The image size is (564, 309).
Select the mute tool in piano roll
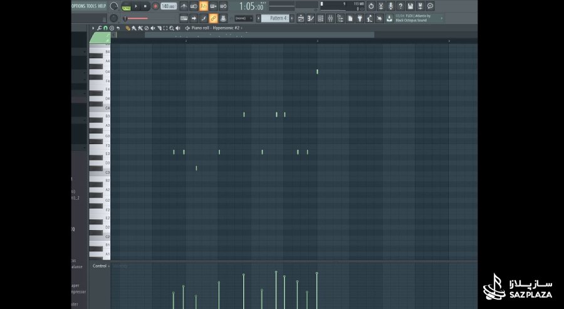click(x=153, y=28)
